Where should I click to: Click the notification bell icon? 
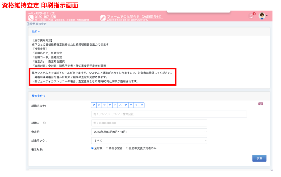[x=251, y=16]
